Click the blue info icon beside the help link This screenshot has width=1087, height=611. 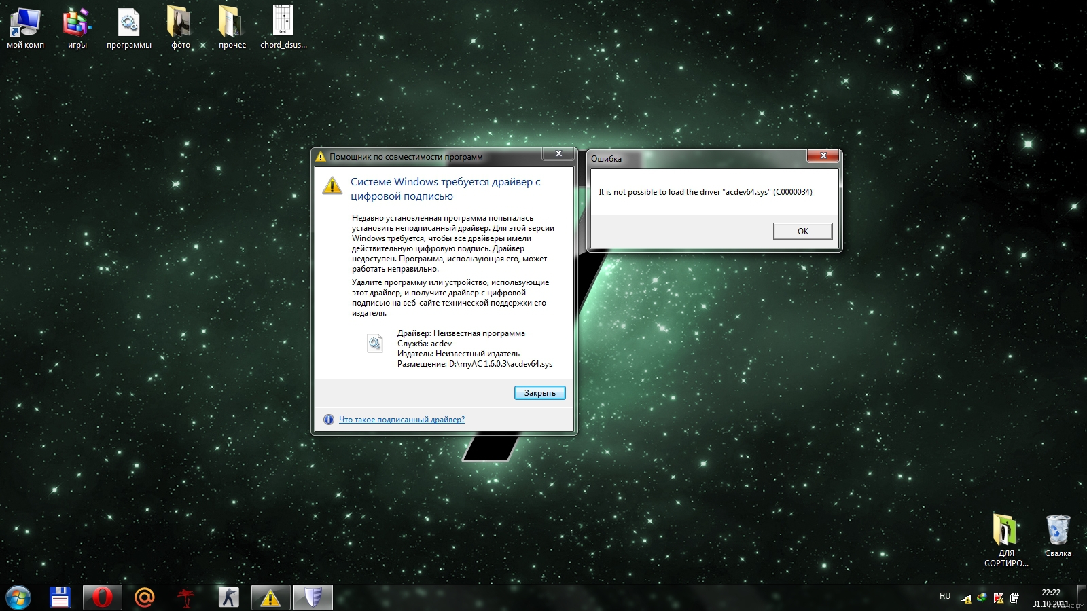point(329,420)
